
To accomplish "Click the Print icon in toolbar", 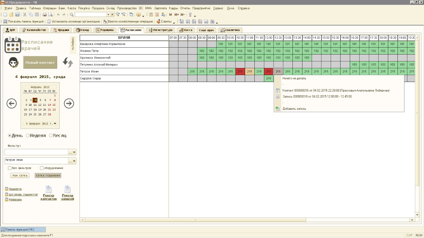I will pyautogui.click(x=44, y=15).
